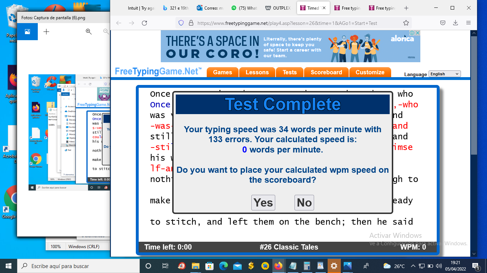487x273 pixels.
Task: Open the Mail app from the taskbar
Action: pyautogui.click(x=237, y=266)
